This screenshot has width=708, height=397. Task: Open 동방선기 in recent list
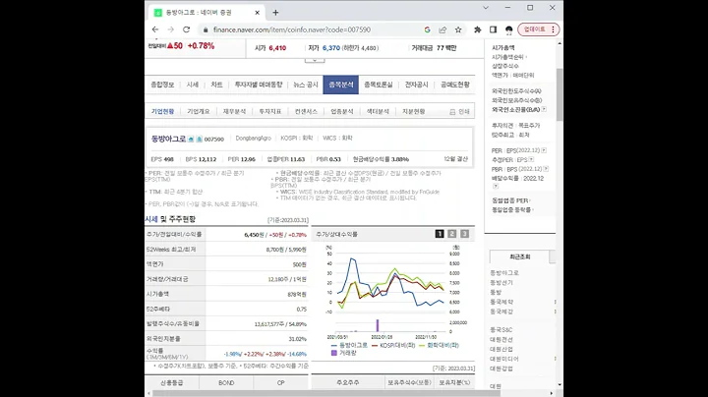[501, 282]
